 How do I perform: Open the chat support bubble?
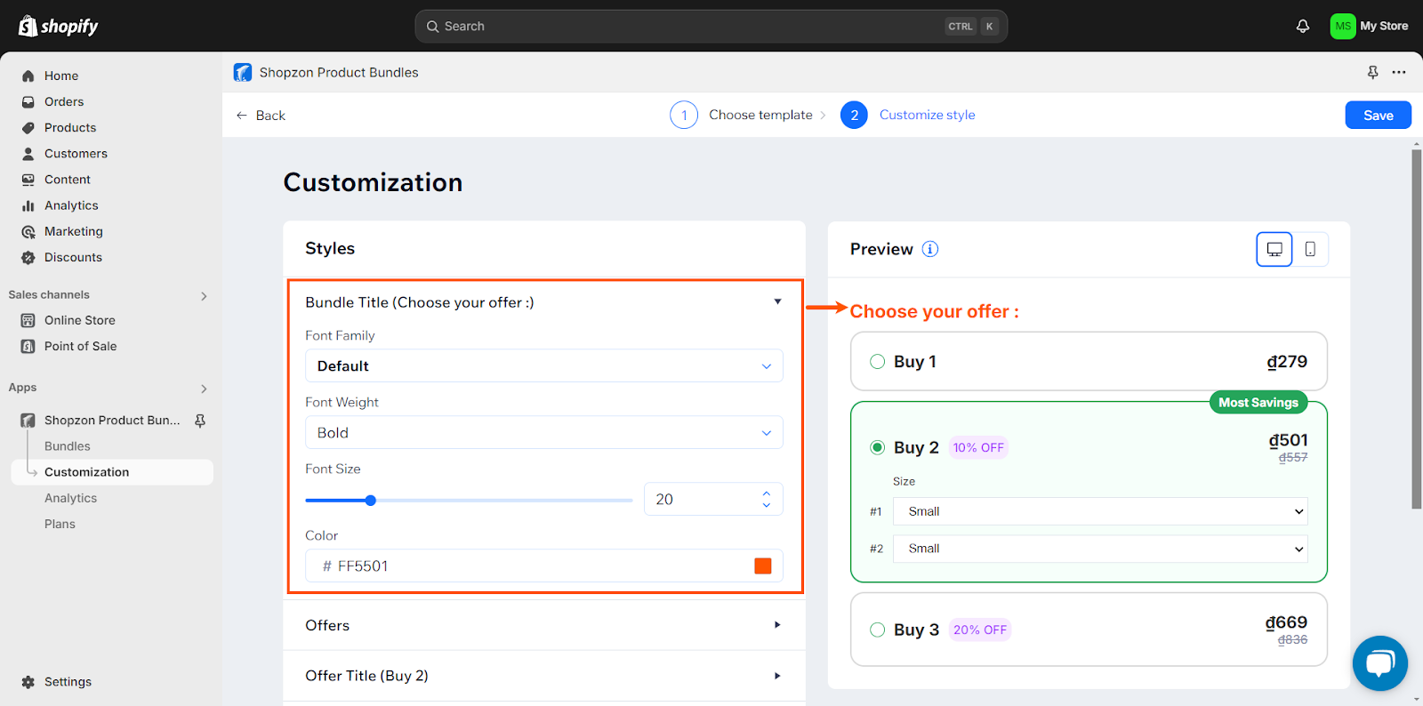(x=1380, y=663)
